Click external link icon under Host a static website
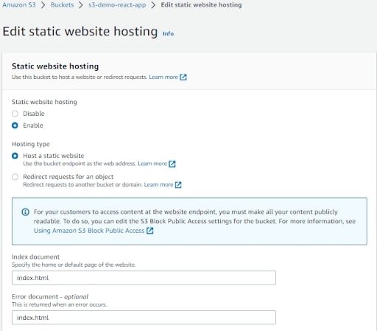This screenshot has width=377, height=331. [x=172, y=164]
